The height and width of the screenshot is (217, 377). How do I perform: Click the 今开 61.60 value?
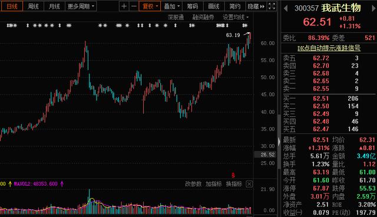[x=321, y=181]
